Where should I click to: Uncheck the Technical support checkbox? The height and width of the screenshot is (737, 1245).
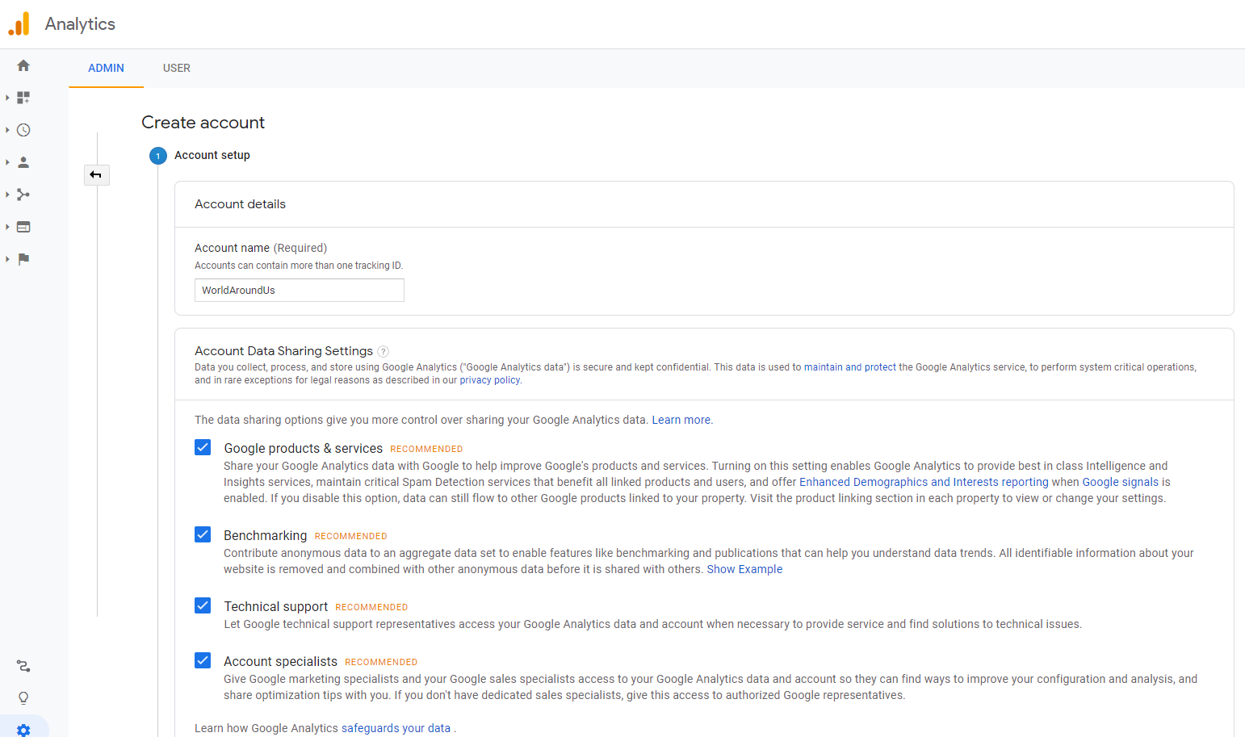pyautogui.click(x=203, y=605)
